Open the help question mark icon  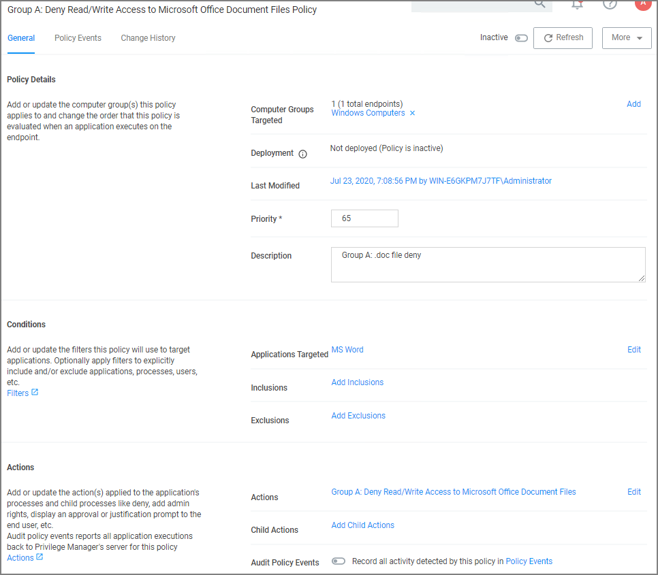(610, 4)
